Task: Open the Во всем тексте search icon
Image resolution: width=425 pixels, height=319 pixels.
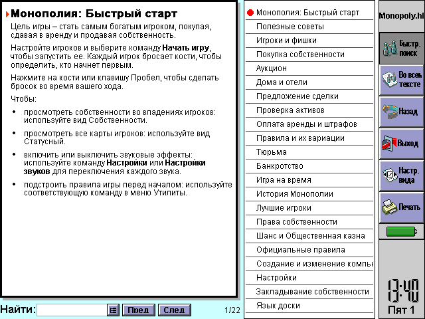Action: point(401,80)
